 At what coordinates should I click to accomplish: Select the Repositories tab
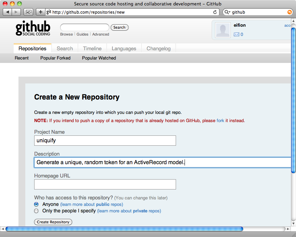click(x=32, y=49)
